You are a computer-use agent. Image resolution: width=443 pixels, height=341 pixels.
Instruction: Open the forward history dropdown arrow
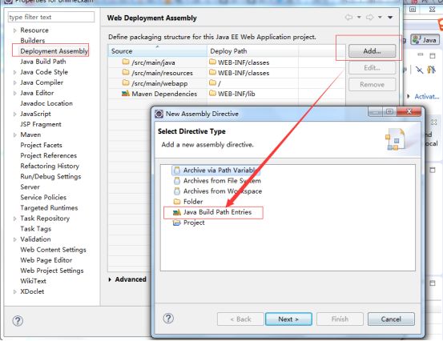click(x=380, y=18)
